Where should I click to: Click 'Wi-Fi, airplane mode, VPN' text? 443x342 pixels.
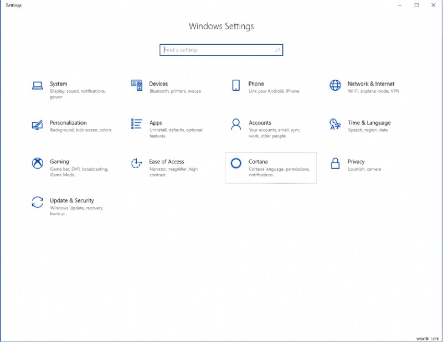tap(373, 91)
